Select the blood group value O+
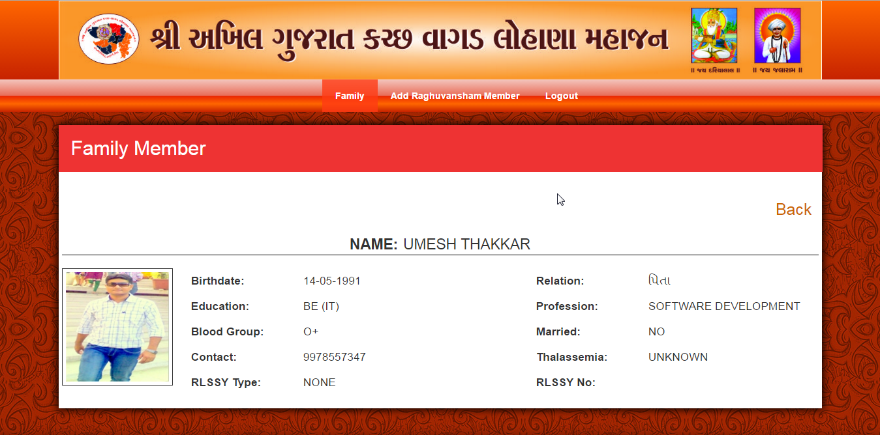The width and height of the screenshot is (880, 435). (311, 332)
